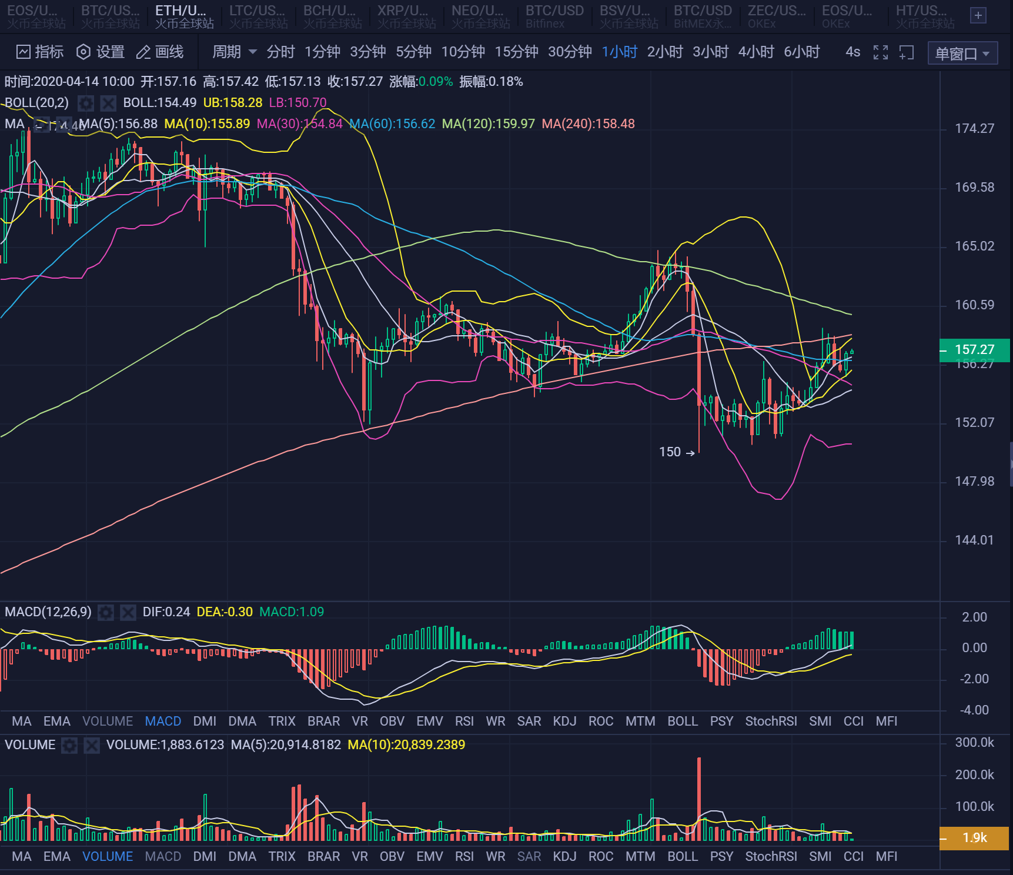The width and height of the screenshot is (1013, 875).
Task: Open the 单窗口 window layout dropdown
Action: [x=962, y=52]
